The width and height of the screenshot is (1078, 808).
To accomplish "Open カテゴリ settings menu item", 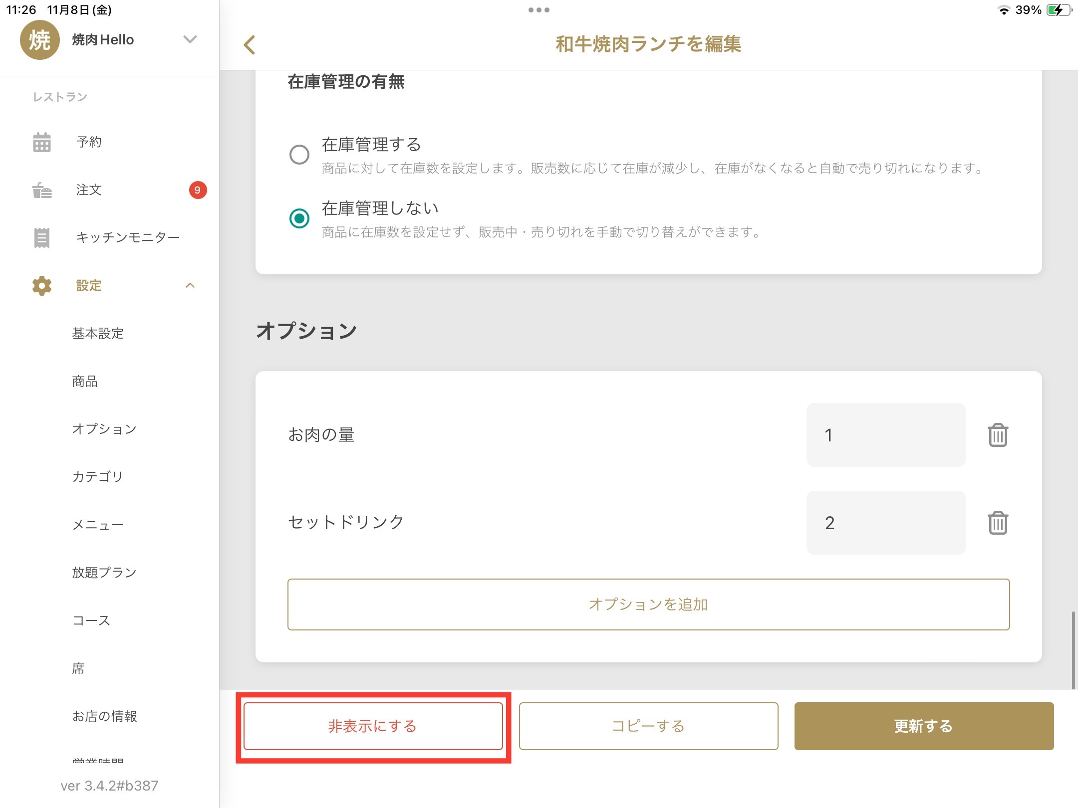I will [97, 477].
